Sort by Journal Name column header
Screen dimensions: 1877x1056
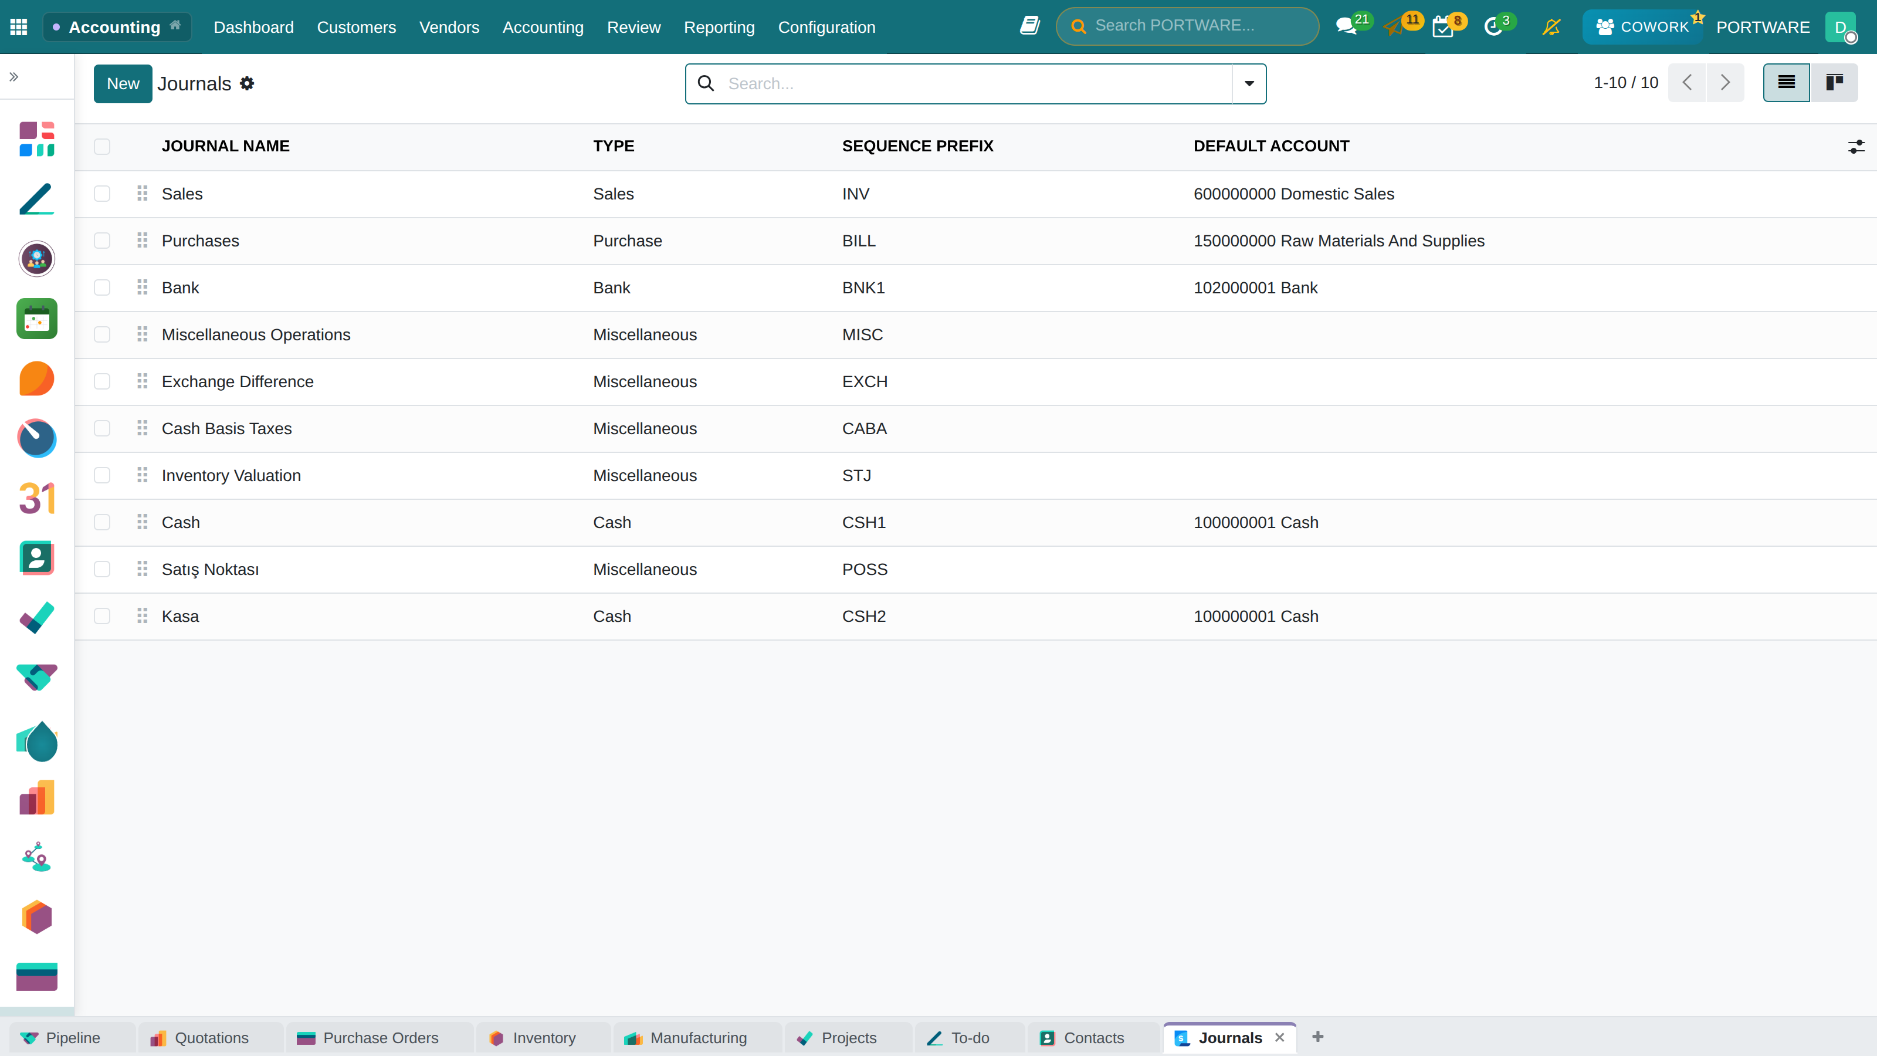[x=226, y=147]
